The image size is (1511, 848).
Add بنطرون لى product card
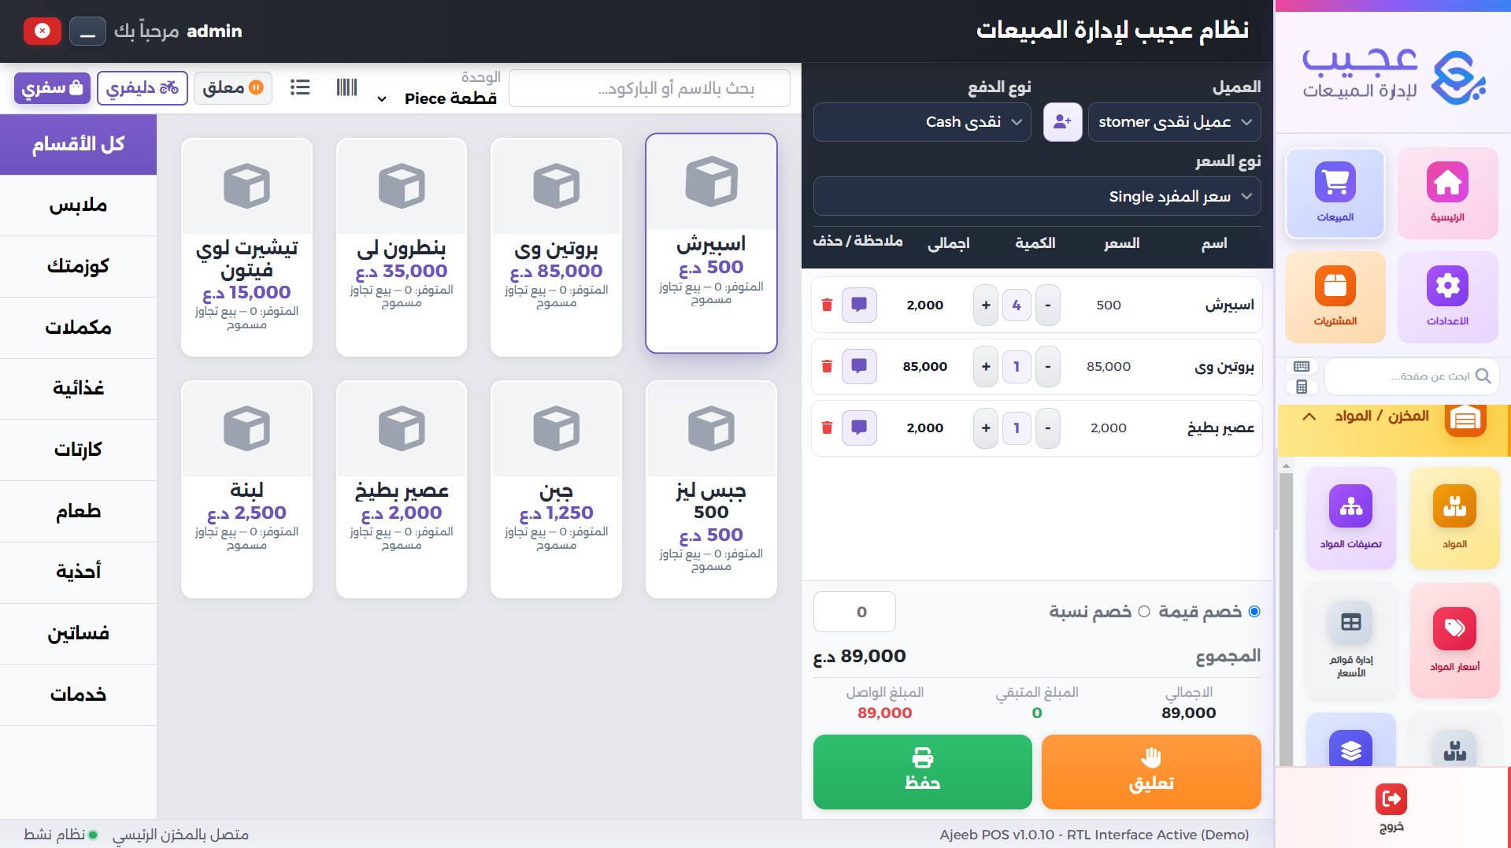pyautogui.click(x=402, y=247)
